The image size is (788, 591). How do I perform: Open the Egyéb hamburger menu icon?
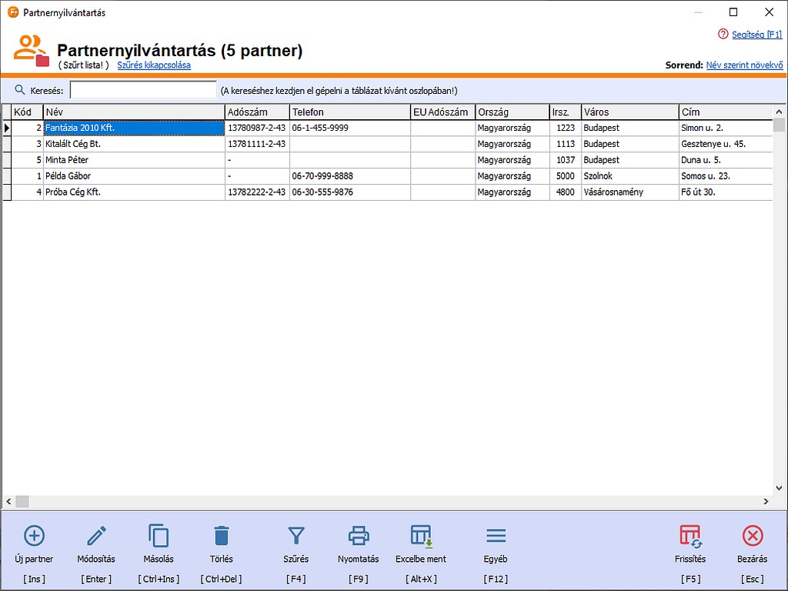pyautogui.click(x=496, y=536)
